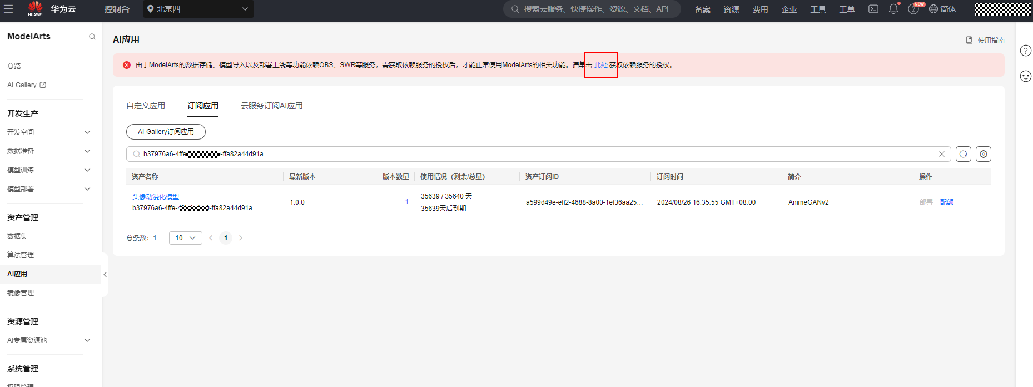Click 此处 link to authorize
The width and height of the screenshot is (1033, 387).
[601, 65]
